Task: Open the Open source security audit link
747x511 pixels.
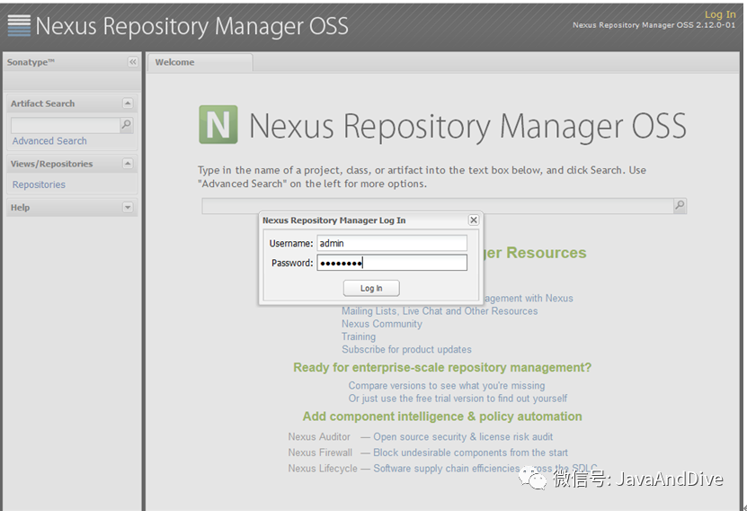Action: click(463, 436)
